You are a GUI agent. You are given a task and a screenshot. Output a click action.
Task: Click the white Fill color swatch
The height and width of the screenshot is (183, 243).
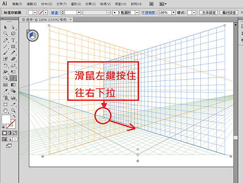point(7,119)
